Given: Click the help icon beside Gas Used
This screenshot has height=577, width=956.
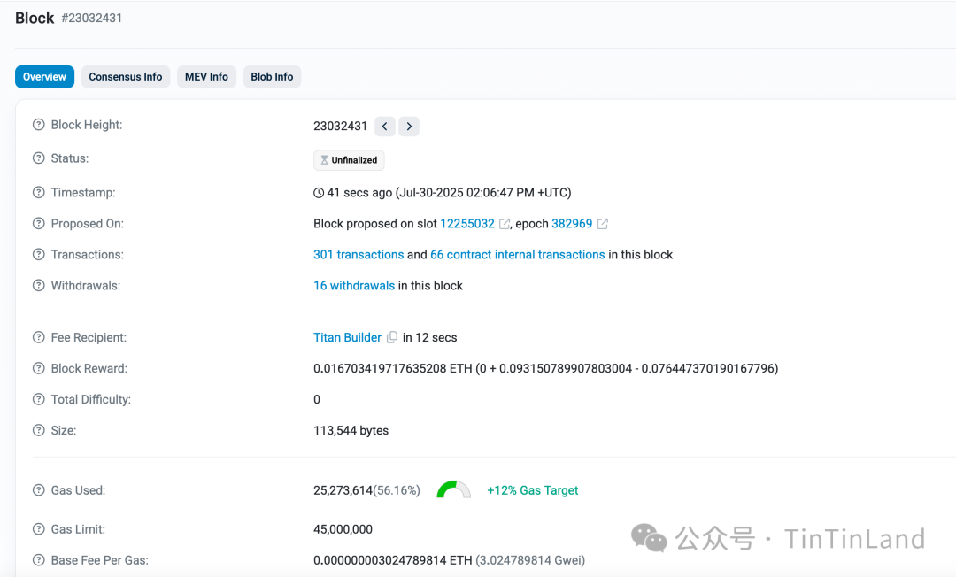Looking at the screenshot, I should point(38,490).
